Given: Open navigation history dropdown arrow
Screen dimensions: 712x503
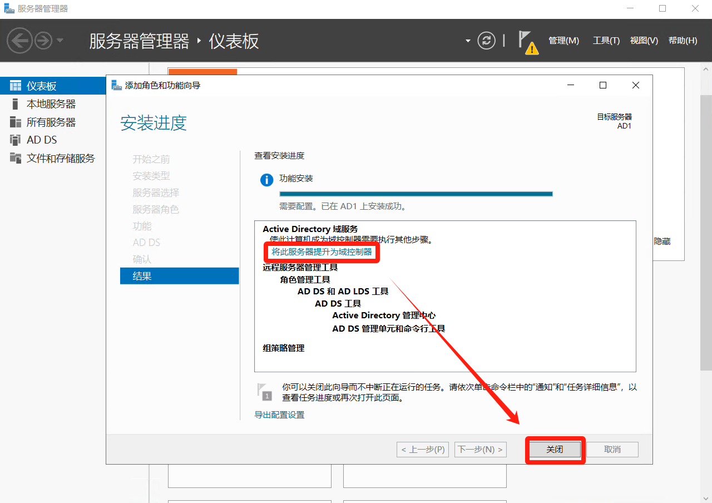Looking at the screenshot, I should pos(60,41).
